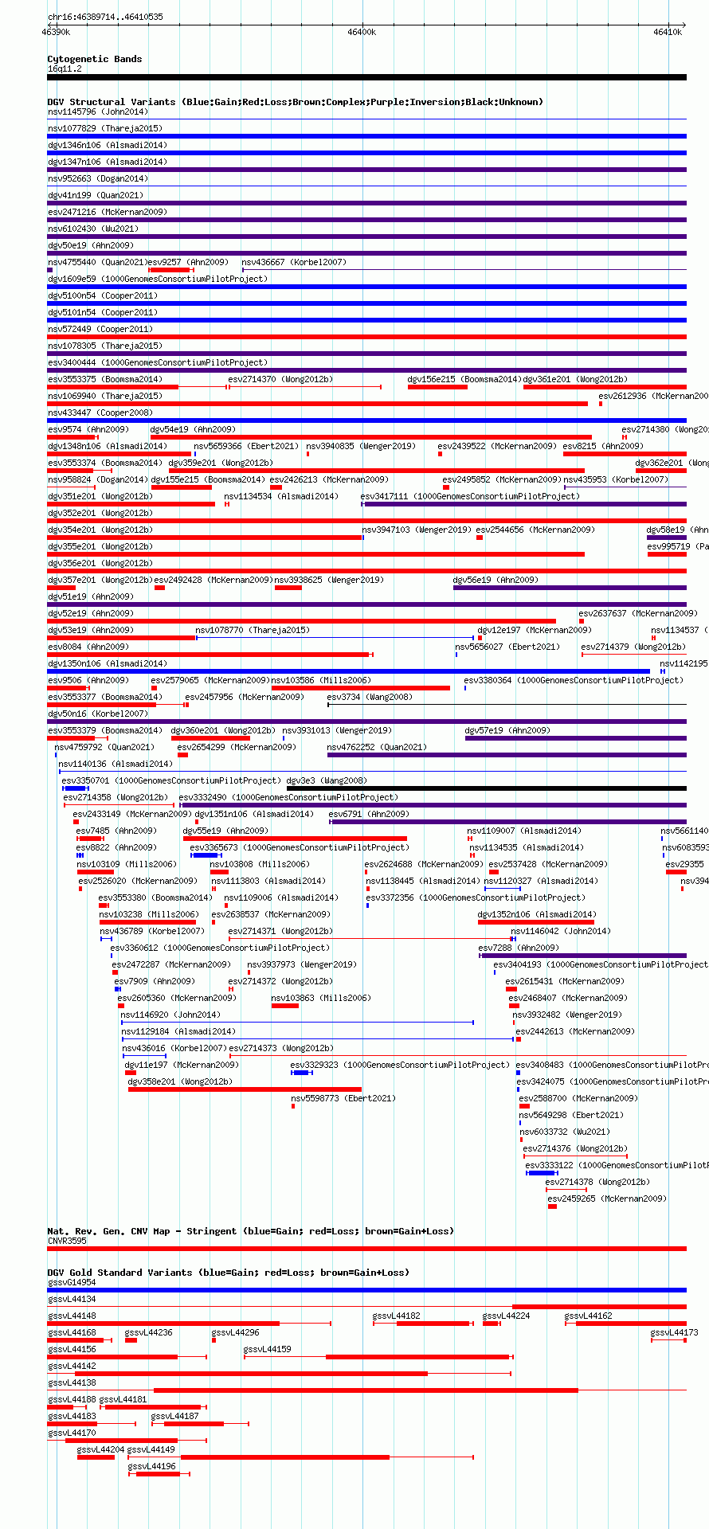709x1529 pixels.
Task: Open variant nsv1134534 (Alsmadi2014)
Action: 281,496
